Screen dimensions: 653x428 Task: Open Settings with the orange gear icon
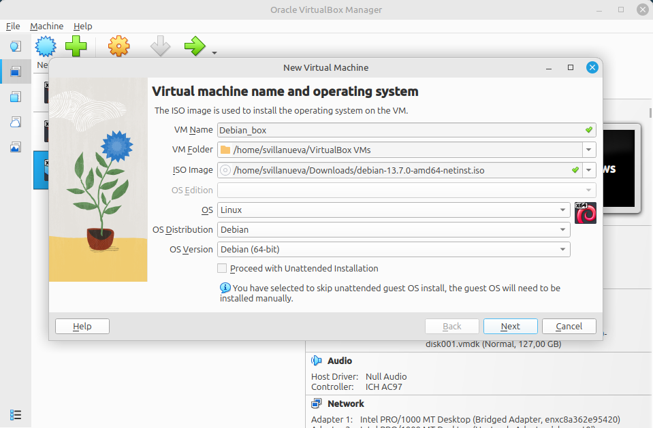coord(118,46)
